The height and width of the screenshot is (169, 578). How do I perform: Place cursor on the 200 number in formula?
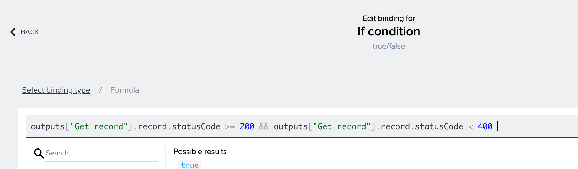click(x=247, y=126)
